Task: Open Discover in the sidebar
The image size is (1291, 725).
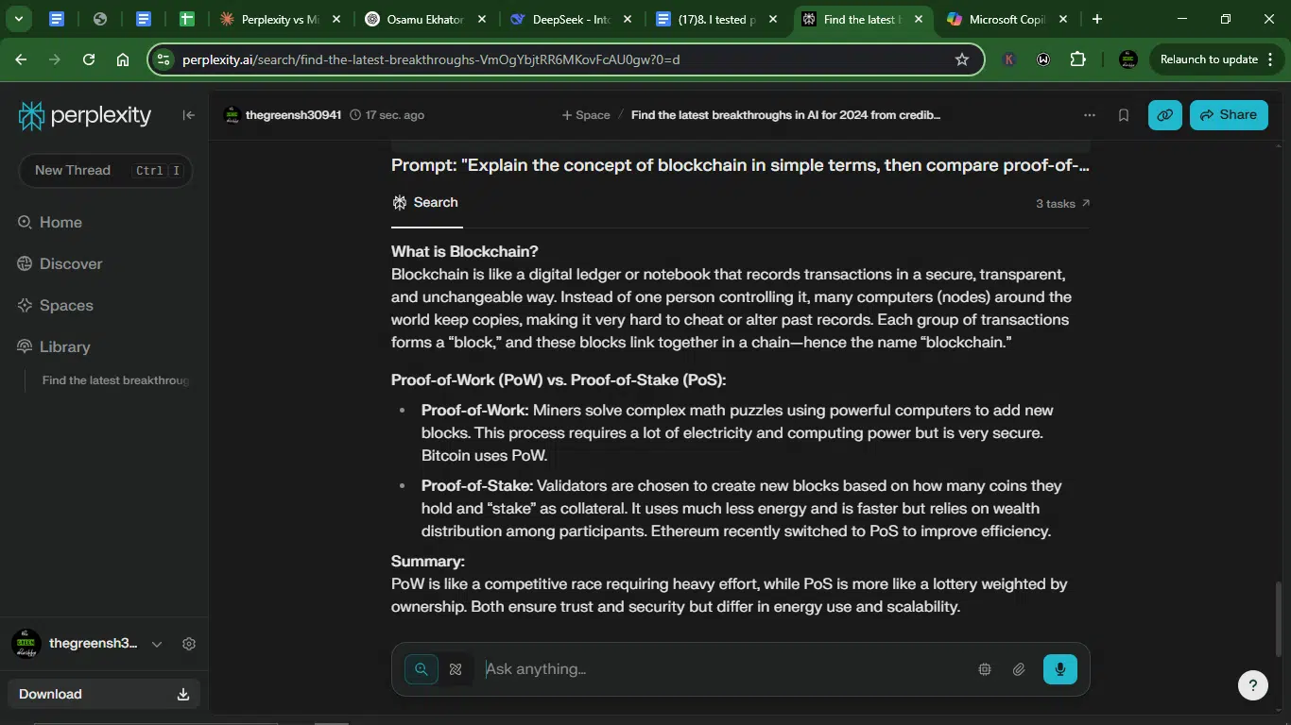Action: (60, 264)
